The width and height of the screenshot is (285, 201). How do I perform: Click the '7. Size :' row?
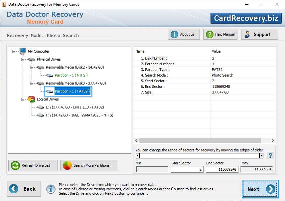click(205, 92)
